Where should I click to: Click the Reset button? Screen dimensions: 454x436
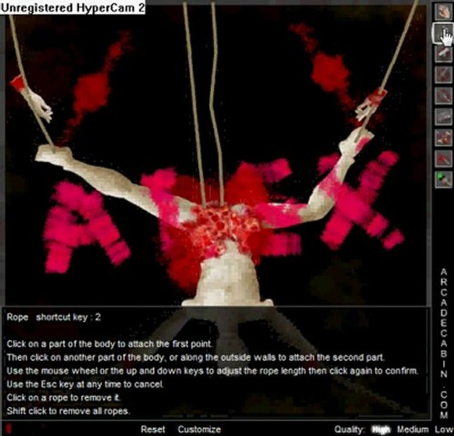[x=153, y=429]
